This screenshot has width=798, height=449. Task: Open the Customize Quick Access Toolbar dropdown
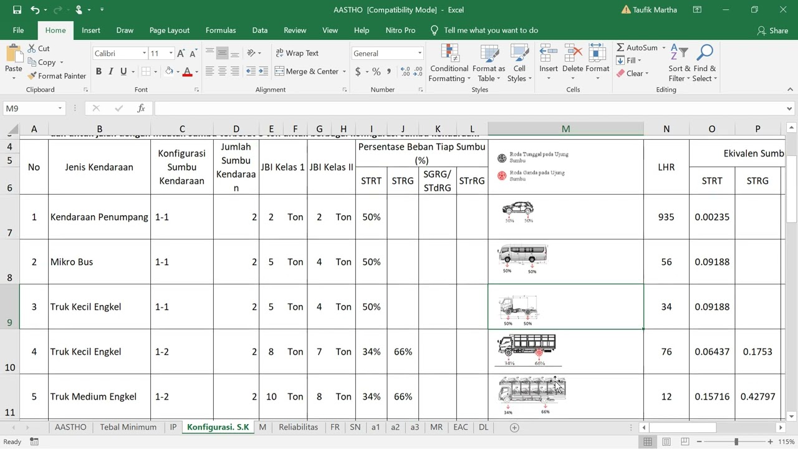click(102, 10)
